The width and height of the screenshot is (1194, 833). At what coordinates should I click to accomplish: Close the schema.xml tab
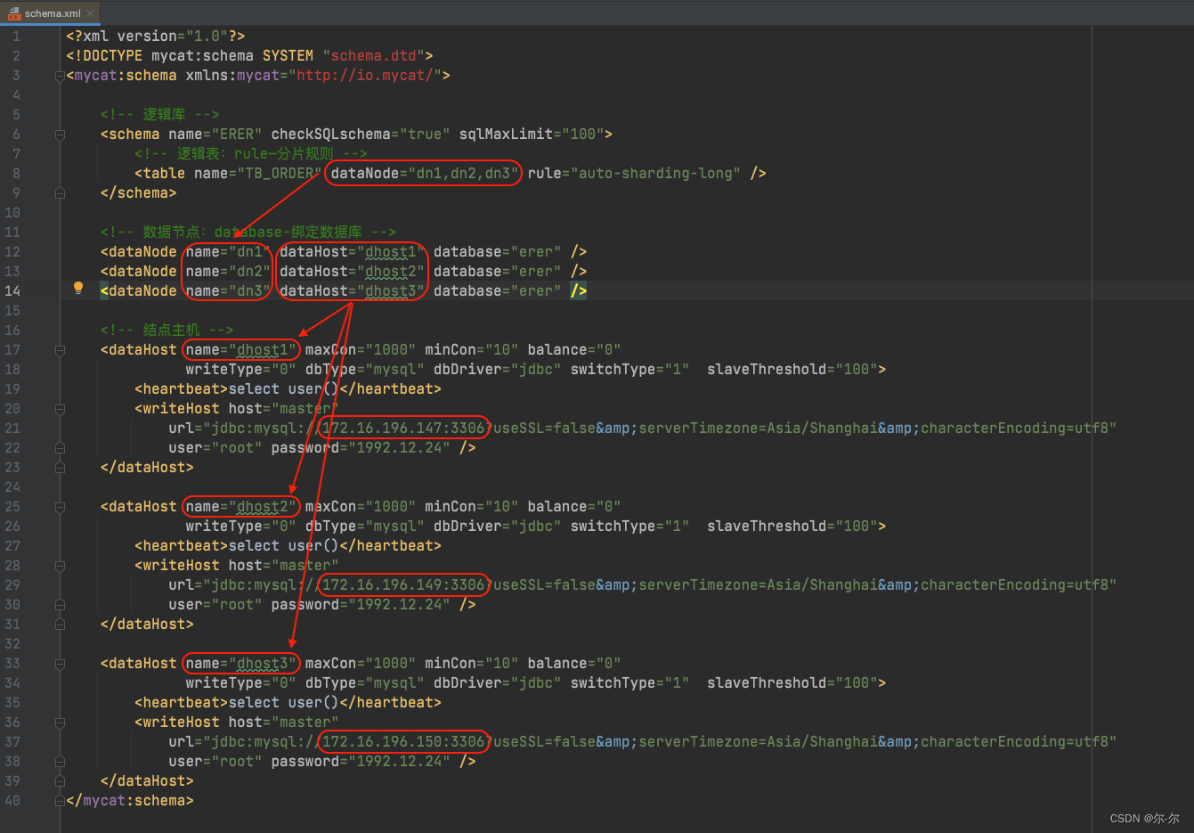pos(90,13)
